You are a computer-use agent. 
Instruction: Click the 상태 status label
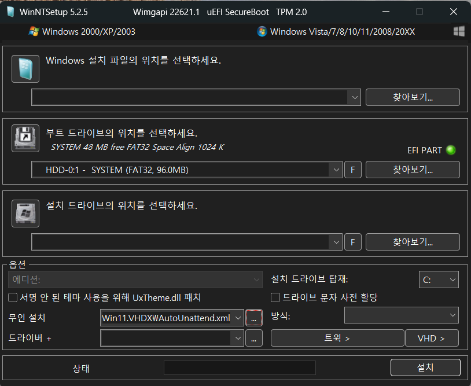[x=81, y=368]
